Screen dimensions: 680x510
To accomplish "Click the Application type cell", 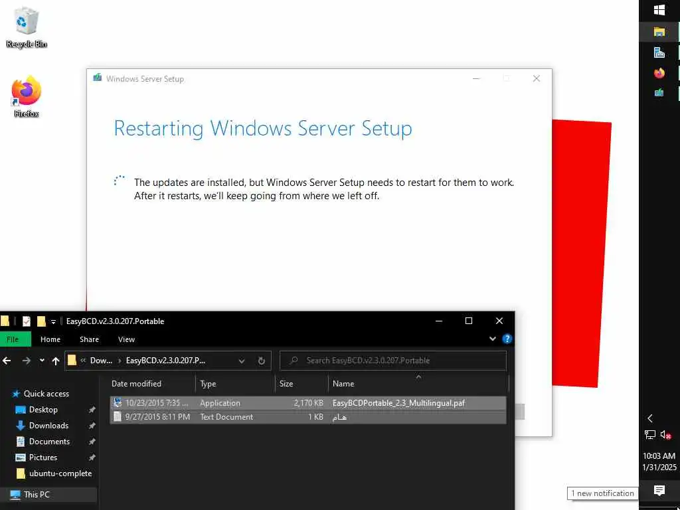I will 220,403.
